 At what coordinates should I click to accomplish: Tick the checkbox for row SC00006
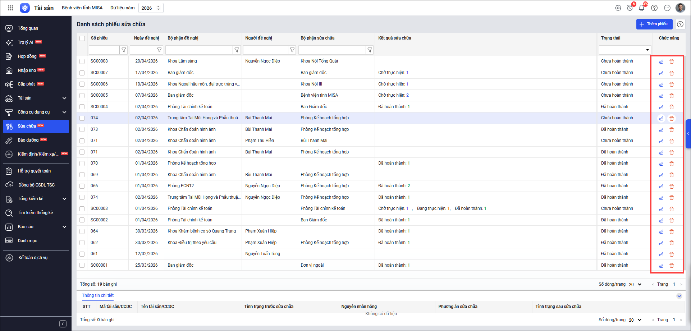point(82,84)
